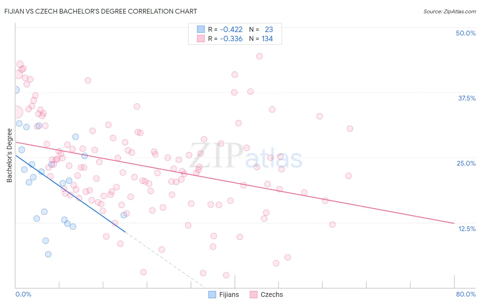This screenshot has width=480, height=304.
Task: Click the 12.5% y-axis label
Action: point(467,229)
